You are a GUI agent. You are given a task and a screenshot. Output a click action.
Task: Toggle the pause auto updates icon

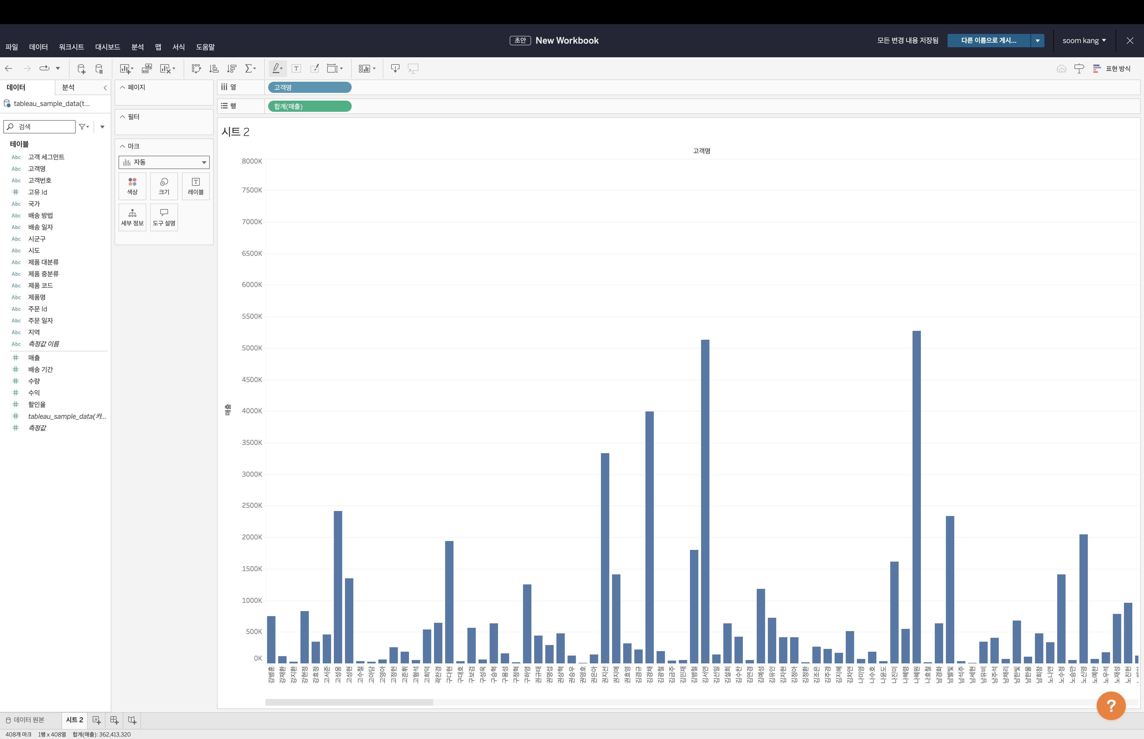[x=99, y=69]
